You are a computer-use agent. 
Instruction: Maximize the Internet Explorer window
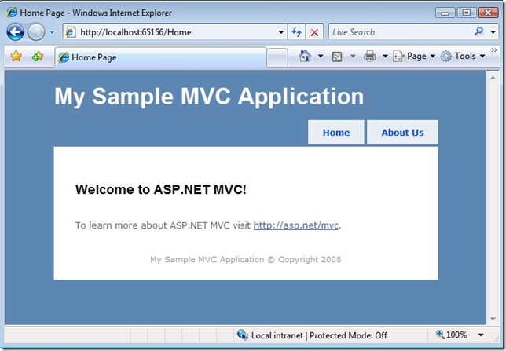pyautogui.click(x=467, y=13)
